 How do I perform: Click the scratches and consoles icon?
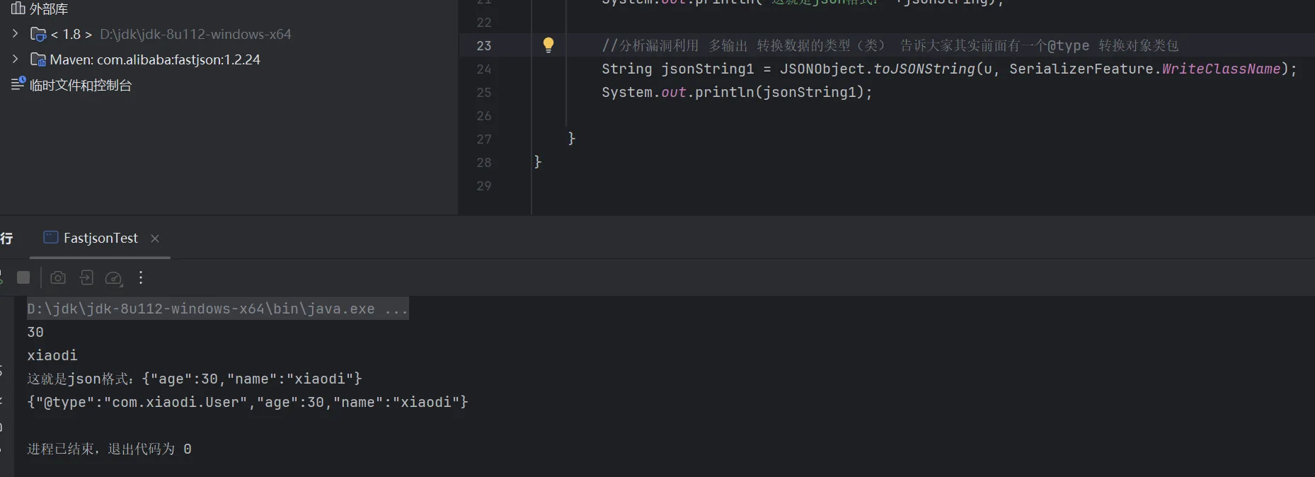[18, 84]
